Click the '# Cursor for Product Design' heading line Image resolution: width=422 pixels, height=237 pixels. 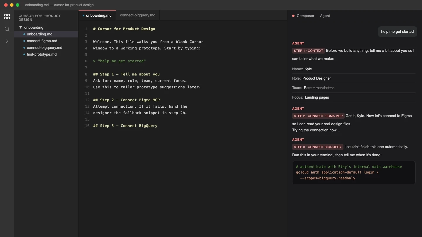(x=124, y=29)
